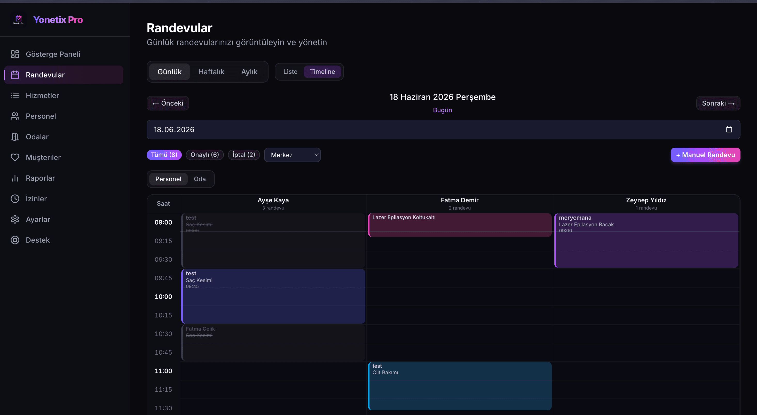This screenshot has height=415, width=757.
Task: Click the Müşteriler heart icon
Action: (15, 157)
